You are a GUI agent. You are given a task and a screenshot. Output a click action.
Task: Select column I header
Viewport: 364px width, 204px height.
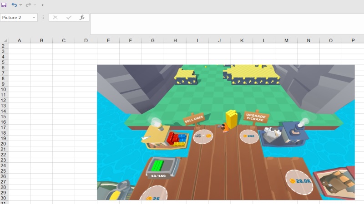[197, 40]
